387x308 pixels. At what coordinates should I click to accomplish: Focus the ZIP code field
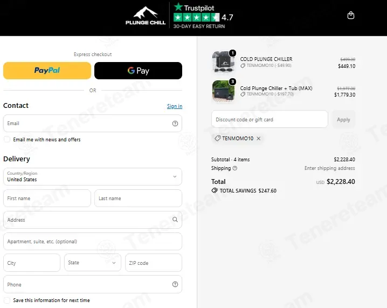154,263
